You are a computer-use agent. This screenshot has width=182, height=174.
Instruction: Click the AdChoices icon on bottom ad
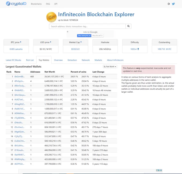tap(158, 170)
